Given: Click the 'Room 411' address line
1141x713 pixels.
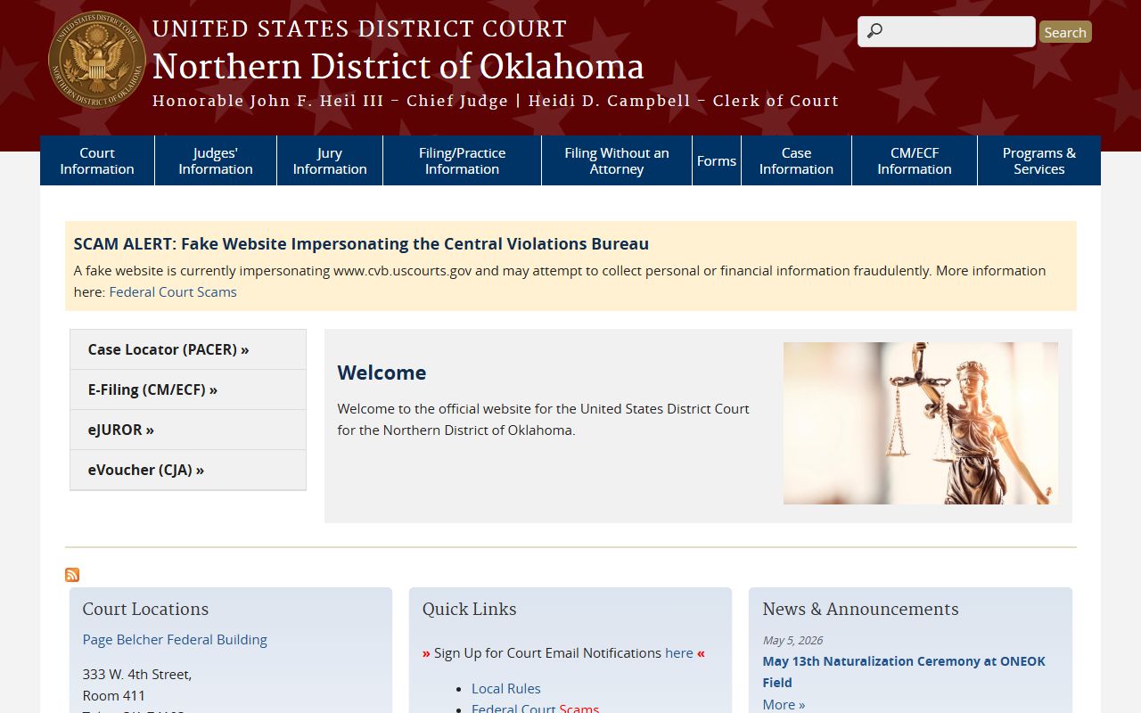Looking at the screenshot, I should [114, 695].
